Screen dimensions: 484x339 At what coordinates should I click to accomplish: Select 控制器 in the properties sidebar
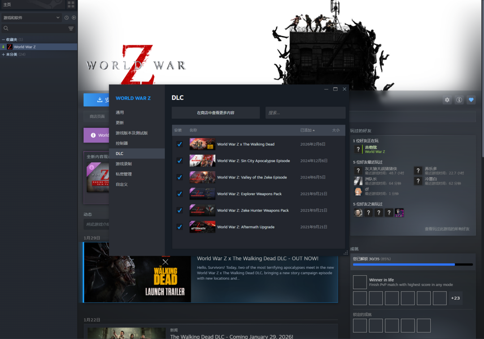pyautogui.click(x=121, y=143)
